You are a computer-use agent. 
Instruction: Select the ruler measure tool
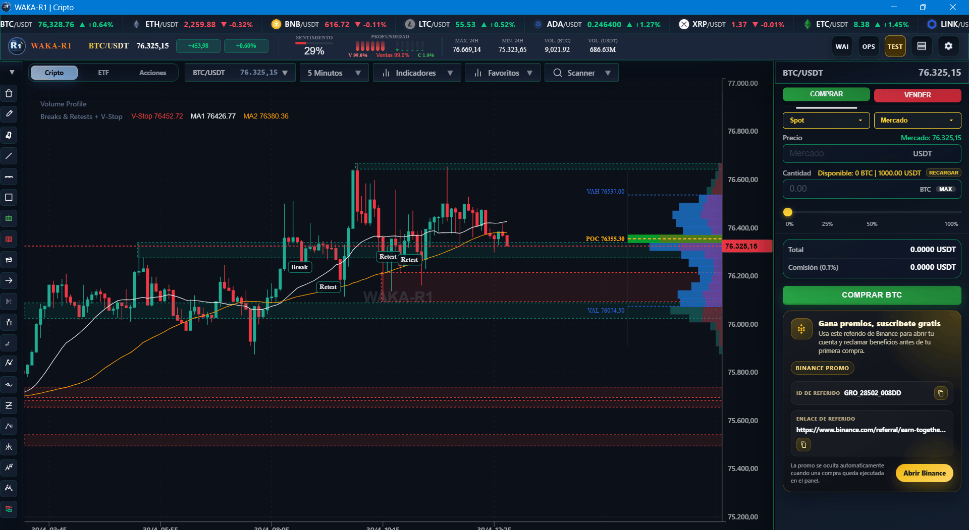click(9, 176)
